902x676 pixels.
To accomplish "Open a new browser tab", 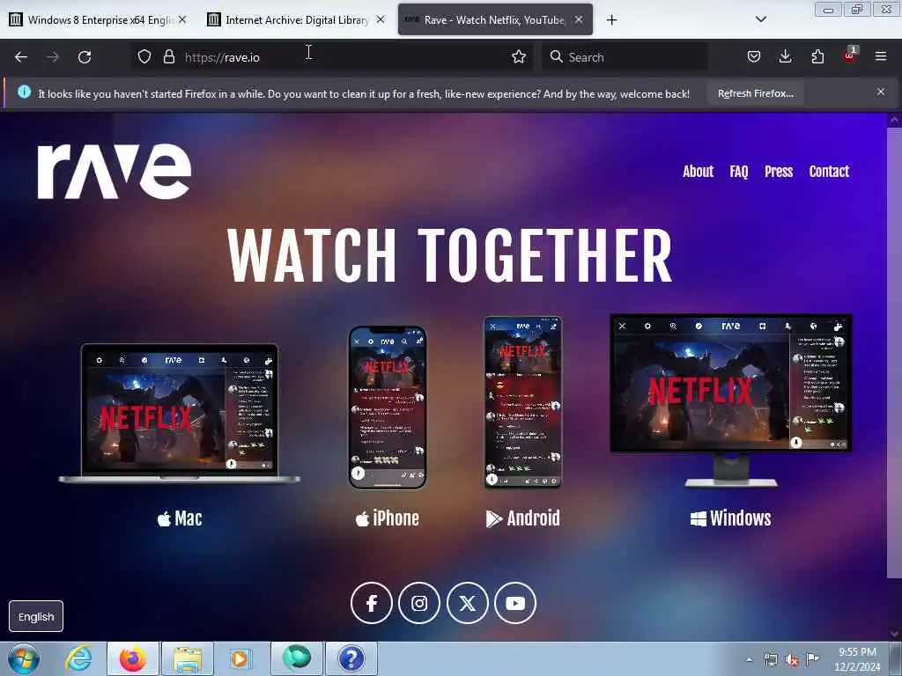I will coord(611,20).
